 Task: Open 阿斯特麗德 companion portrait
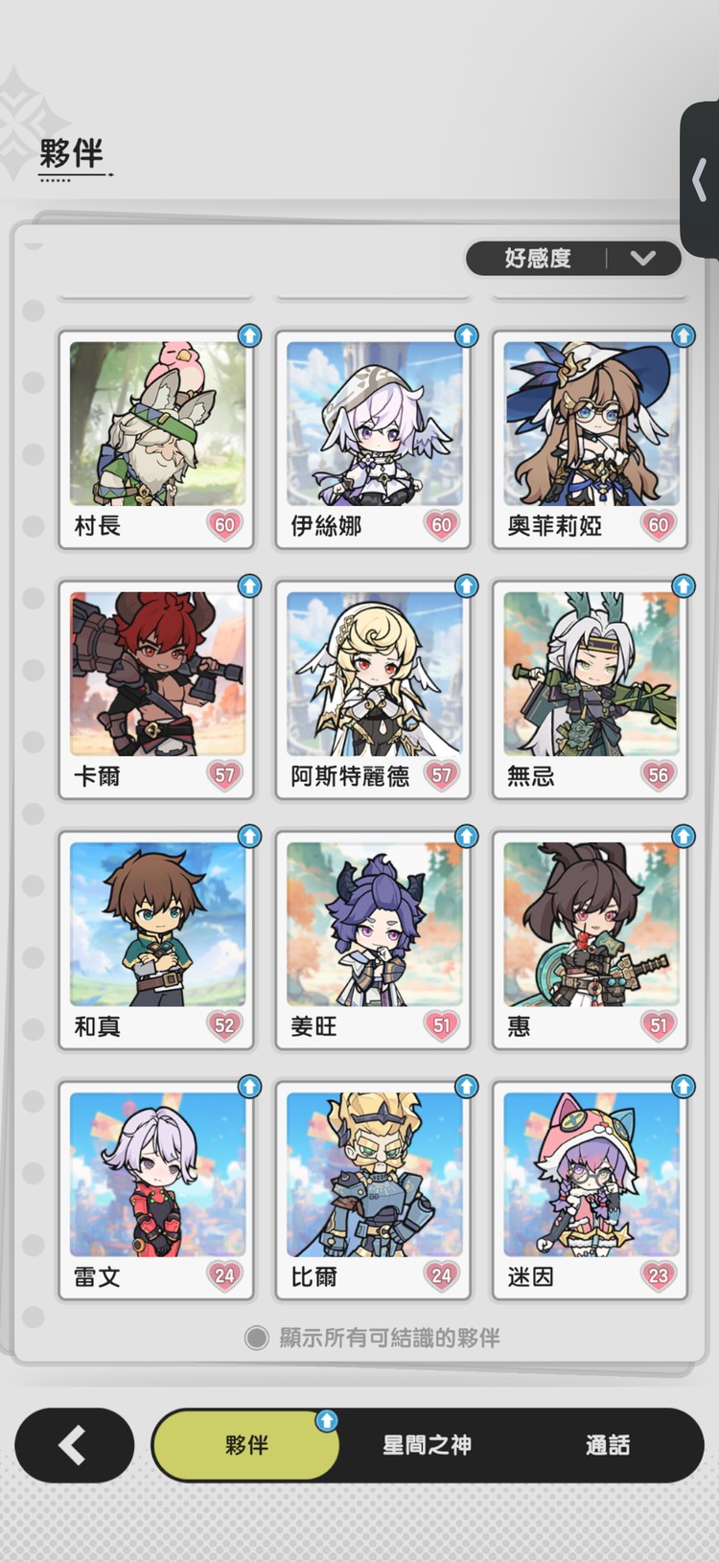click(x=373, y=674)
